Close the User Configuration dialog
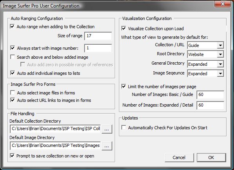Viewport: 234px width, 170px height. coord(222,4)
